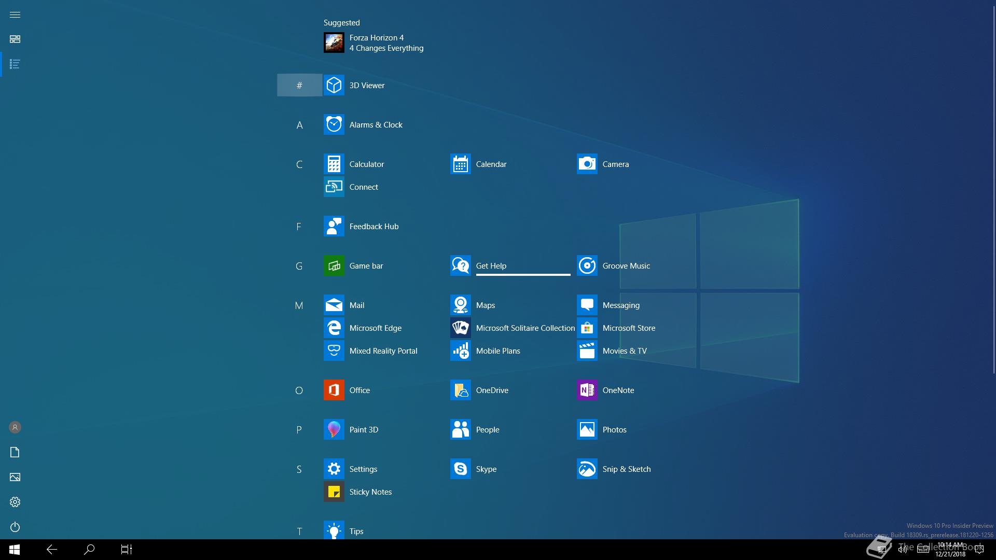Launch Alarms & Clock app icon

pyautogui.click(x=334, y=124)
